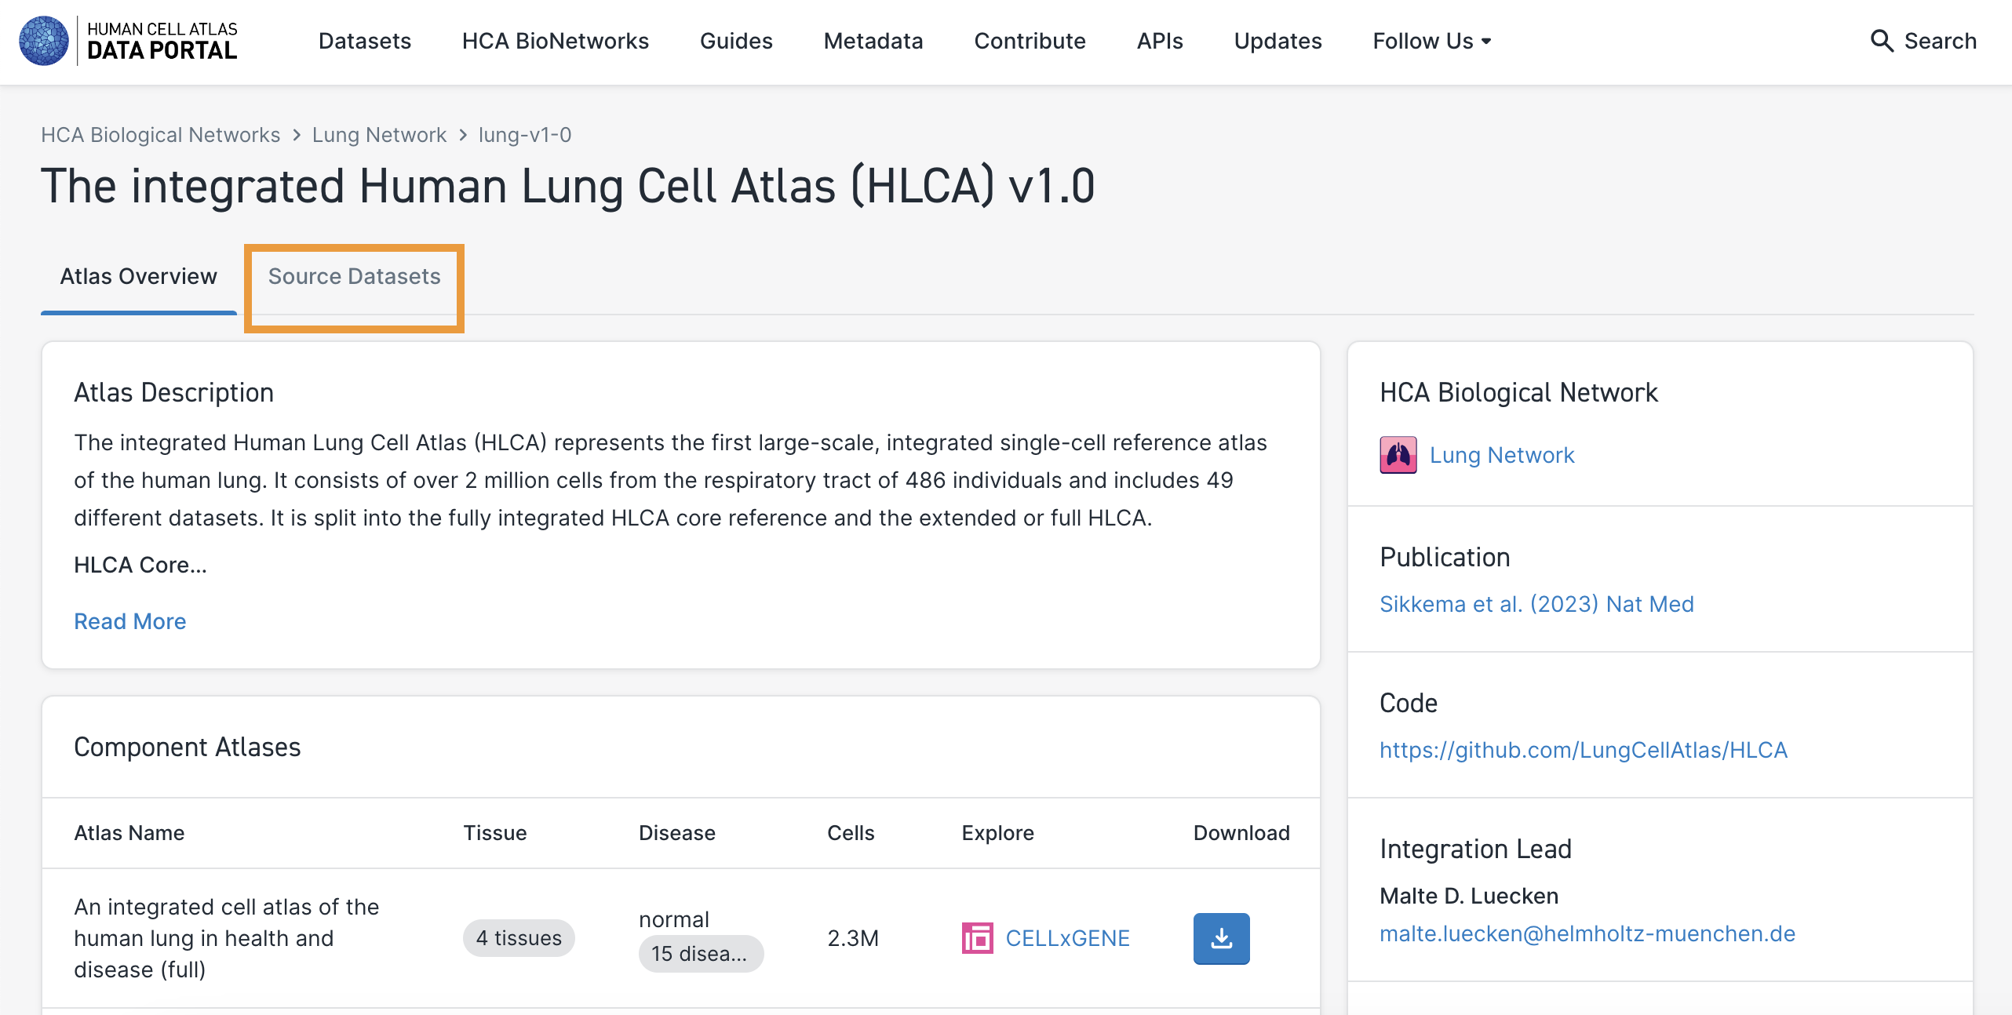2012x1015 pixels.
Task: Open Sikkema et al. (2023) Nat Med publication
Action: point(1536,604)
